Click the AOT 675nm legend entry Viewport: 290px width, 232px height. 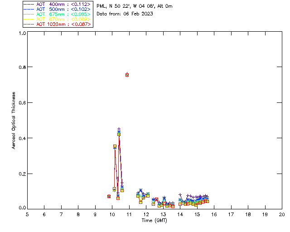(57, 14)
